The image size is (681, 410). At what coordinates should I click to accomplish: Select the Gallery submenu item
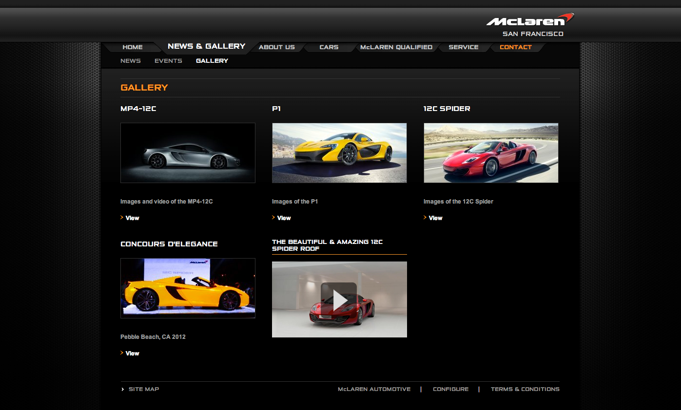pyautogui.click(x=212, y=61)
